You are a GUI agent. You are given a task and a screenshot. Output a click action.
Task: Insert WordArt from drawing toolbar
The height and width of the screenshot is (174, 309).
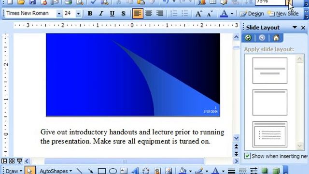[x=135, y=171]
